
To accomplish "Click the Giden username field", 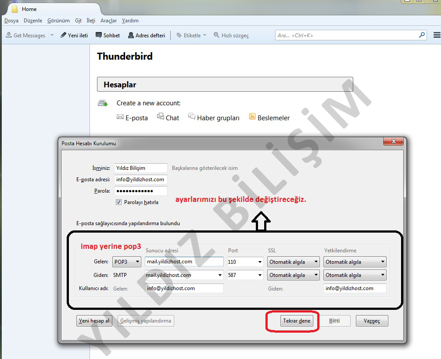I will coord(355,288).
